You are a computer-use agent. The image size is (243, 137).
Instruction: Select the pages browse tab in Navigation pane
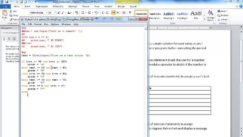coord(9,39)
